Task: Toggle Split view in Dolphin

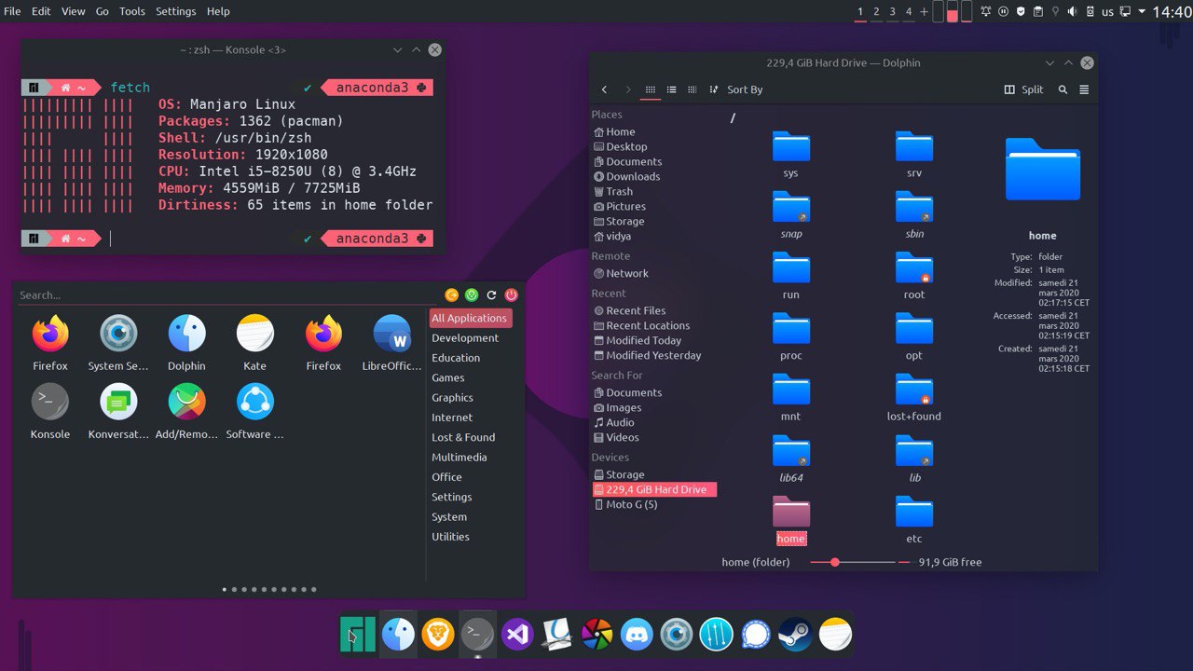Action: coord(1023,89)
